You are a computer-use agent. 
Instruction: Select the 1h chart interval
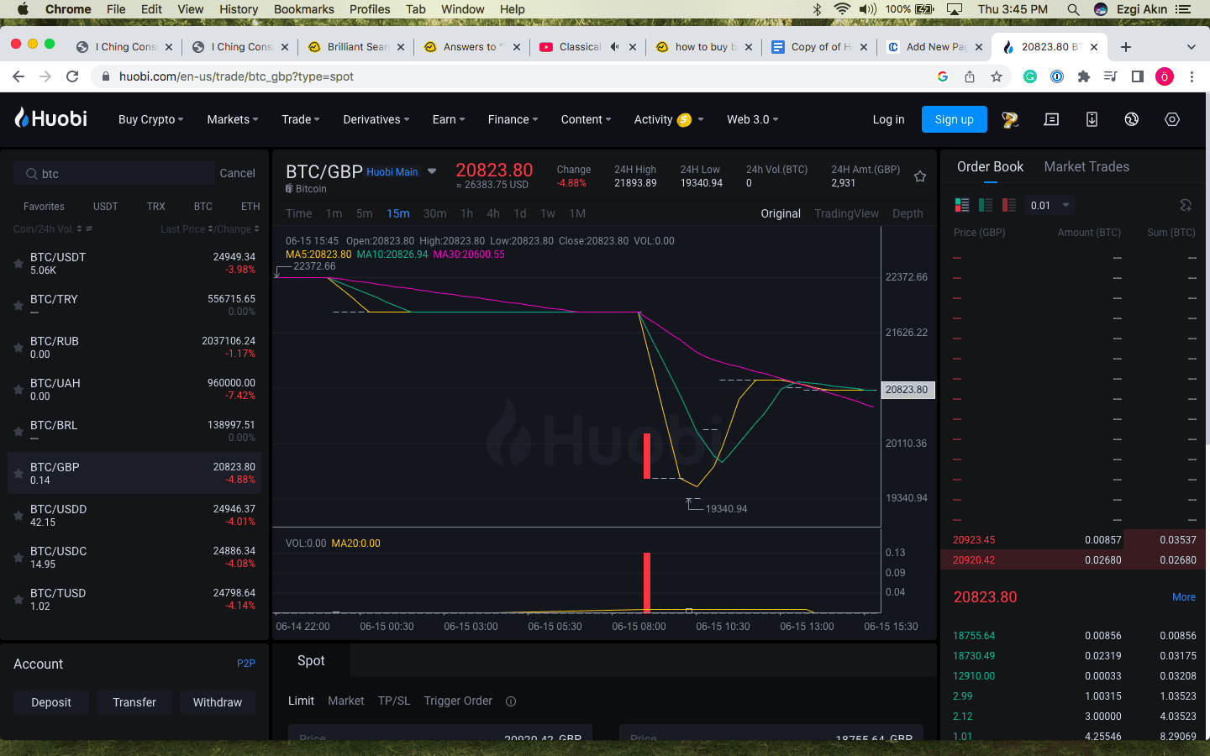[466, 213]
